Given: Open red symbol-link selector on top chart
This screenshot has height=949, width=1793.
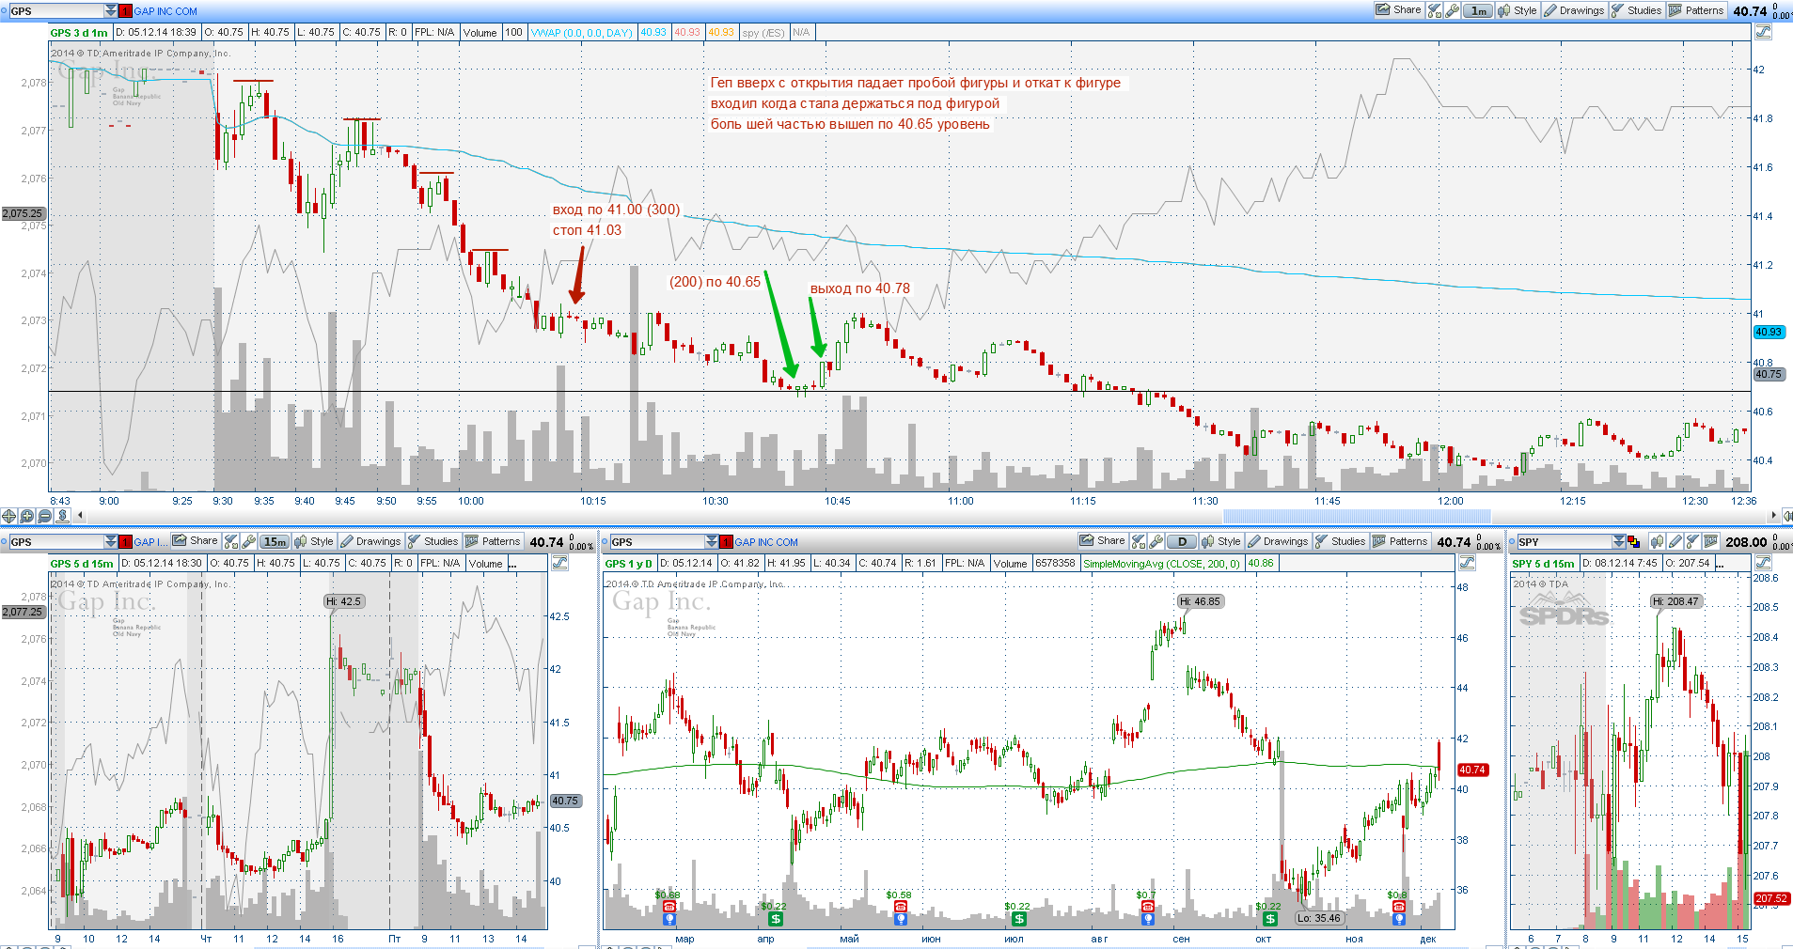Looking at the screenshot, I should [x=126, y=11].
